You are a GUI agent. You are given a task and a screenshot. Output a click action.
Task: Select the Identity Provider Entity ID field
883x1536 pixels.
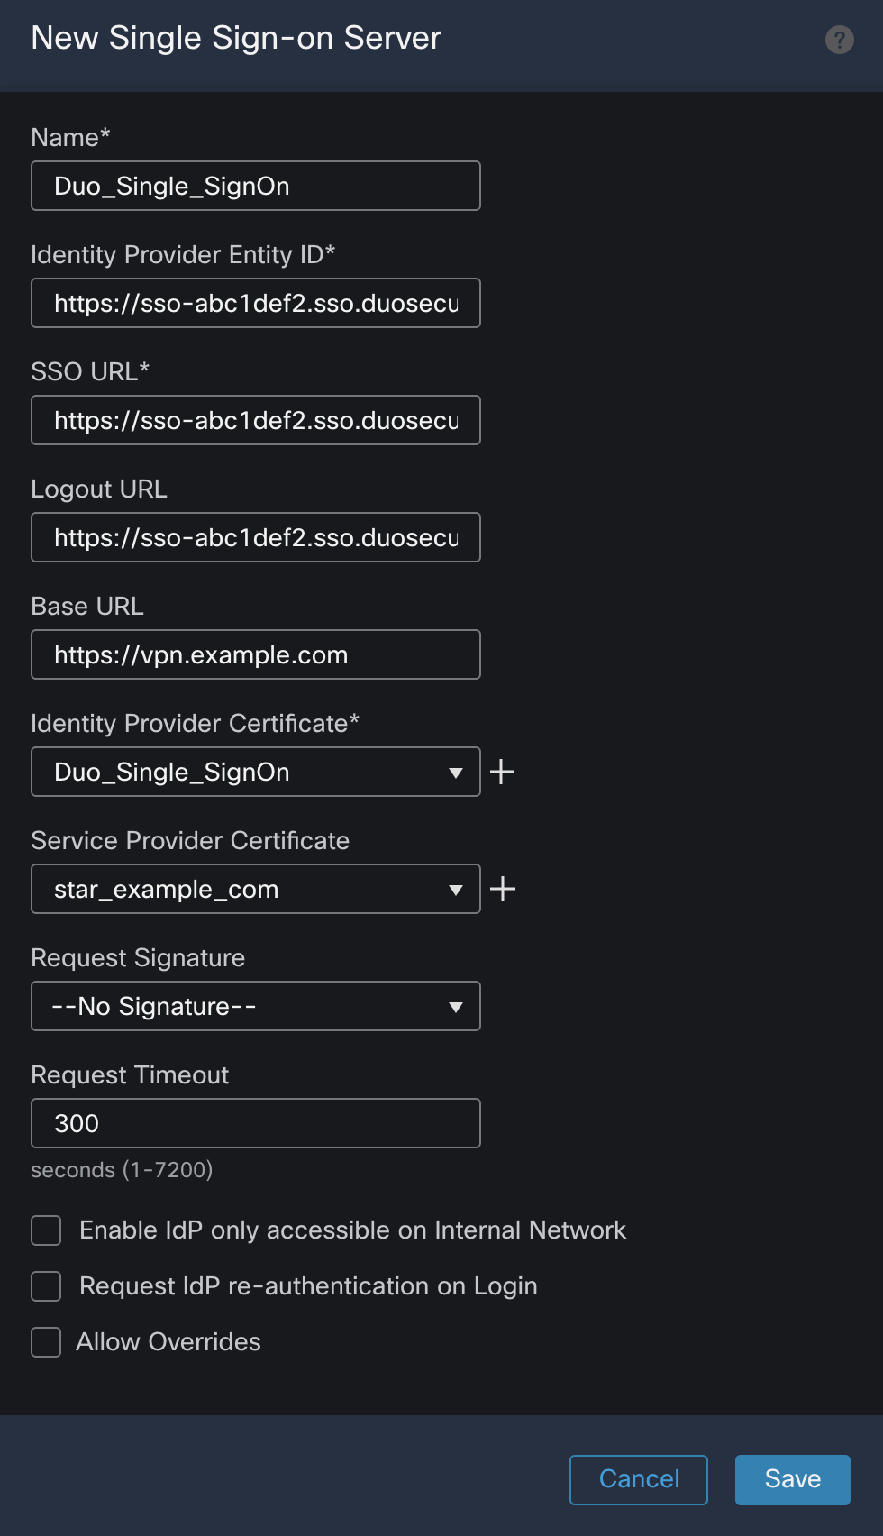[x=255, y=303]
